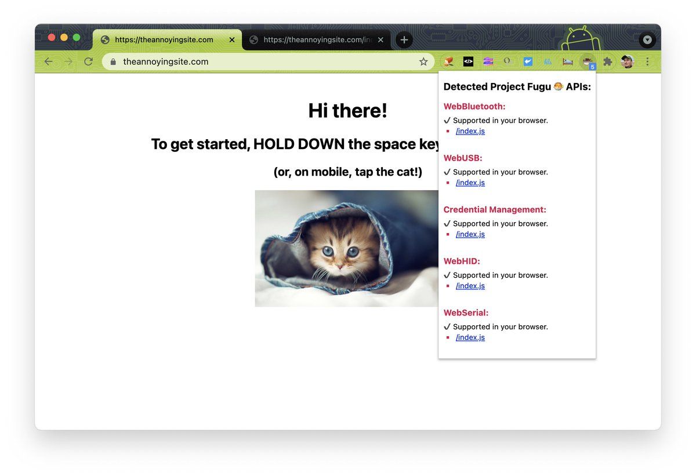Open a new tab with the plus button
The height and width of the screenshot is (476, 696).
coord(404,39)
